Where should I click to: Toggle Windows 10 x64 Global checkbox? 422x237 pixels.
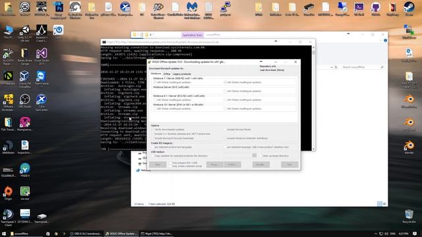coord(225,109)
